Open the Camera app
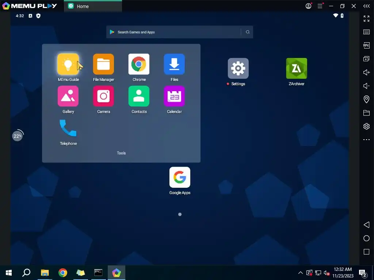Screen dimensions: 374x280 pyautogui.click(x=103, y=96)
